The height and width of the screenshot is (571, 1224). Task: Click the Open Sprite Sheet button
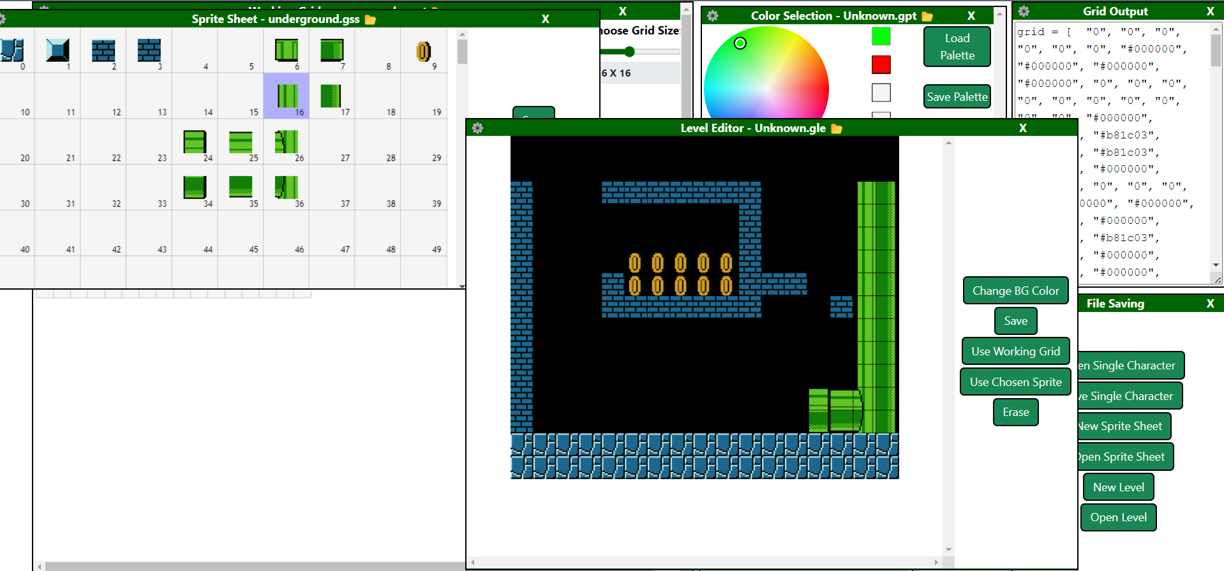pyautogui.click(x=1126, y=457)
